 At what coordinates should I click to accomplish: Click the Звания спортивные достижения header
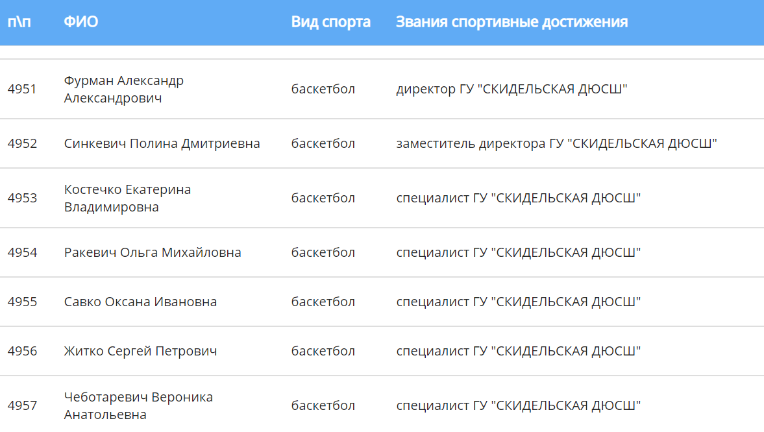[x=511, y=22]
